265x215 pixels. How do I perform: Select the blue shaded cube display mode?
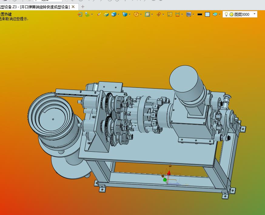pos(114,14)
